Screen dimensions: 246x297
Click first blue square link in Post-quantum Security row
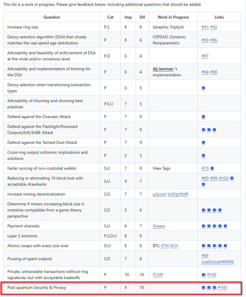(x=203, y=287)
